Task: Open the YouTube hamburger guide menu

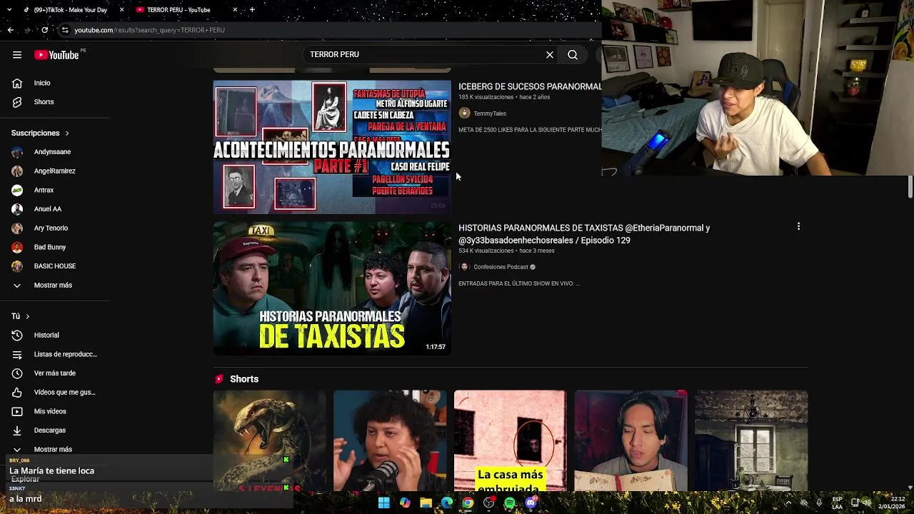Action: [17, 55]
